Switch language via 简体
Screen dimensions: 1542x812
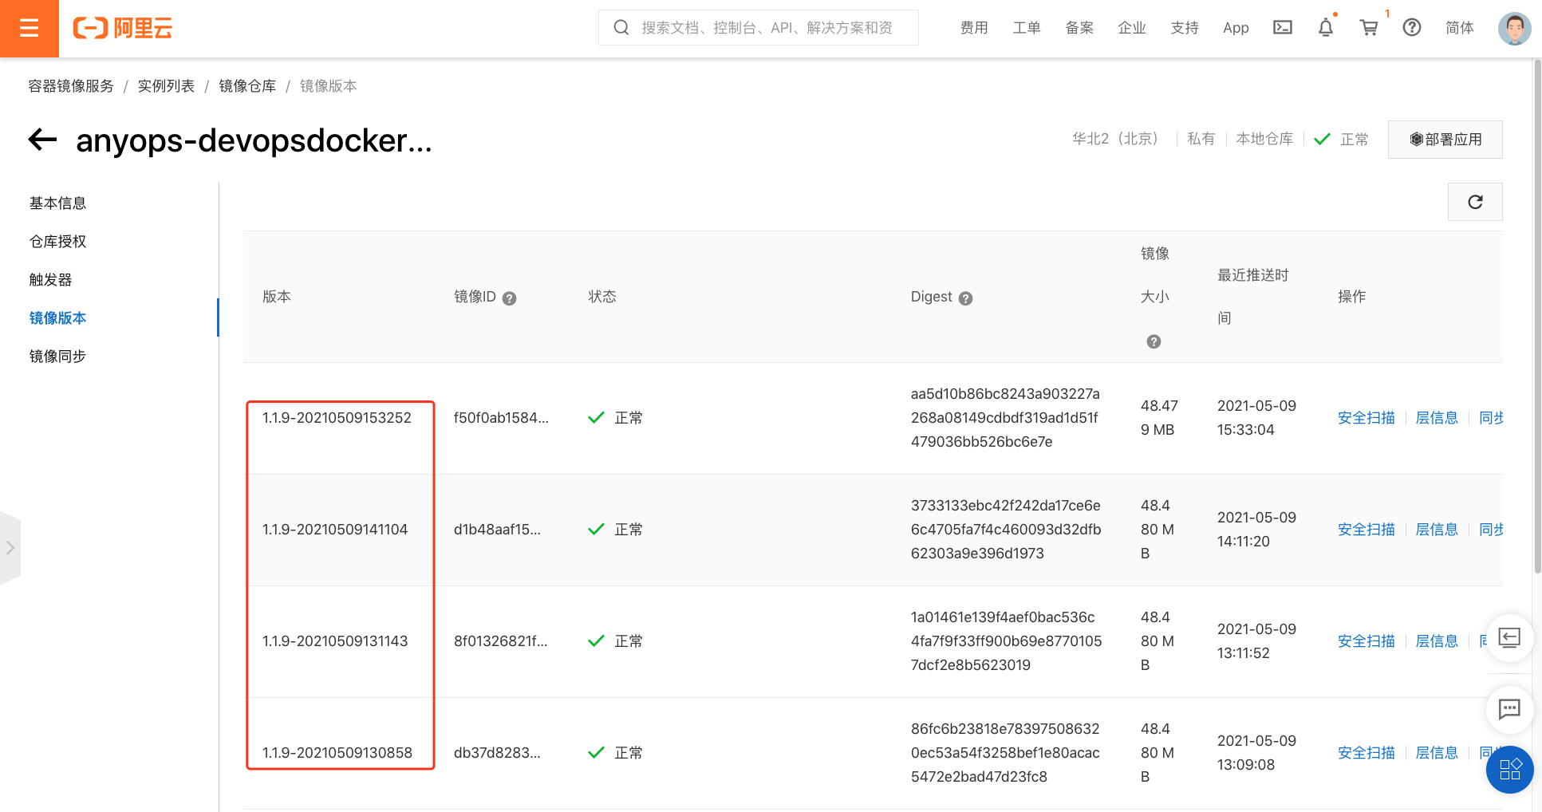pyautogui.click(x=1460, y=28)
